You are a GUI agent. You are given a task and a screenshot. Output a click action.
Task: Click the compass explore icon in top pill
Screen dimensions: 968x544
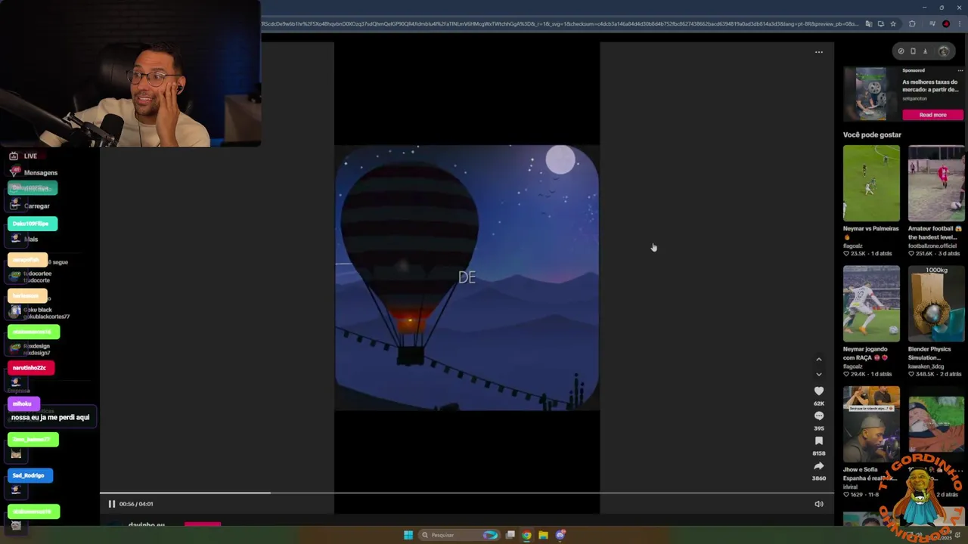click(901, 51)
